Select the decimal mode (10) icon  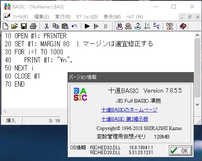[x=120, y=26]
